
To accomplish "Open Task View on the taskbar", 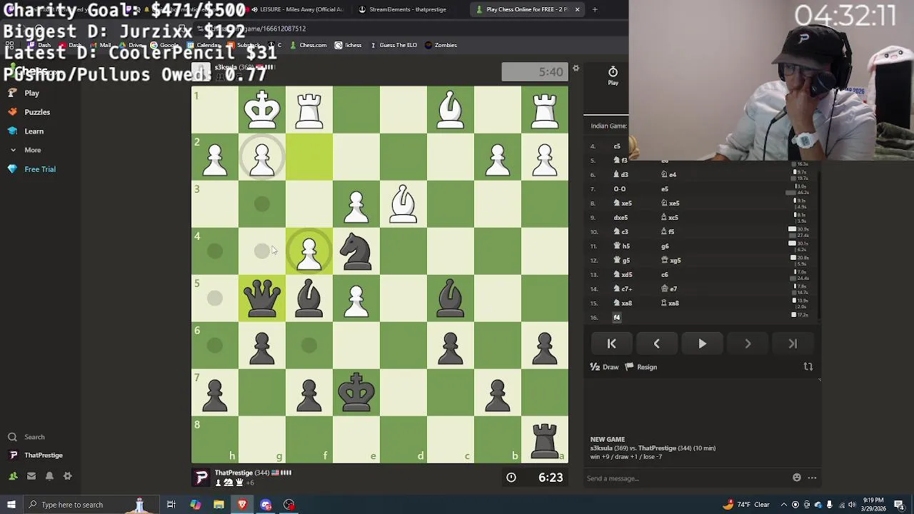I will coord(171,505).
